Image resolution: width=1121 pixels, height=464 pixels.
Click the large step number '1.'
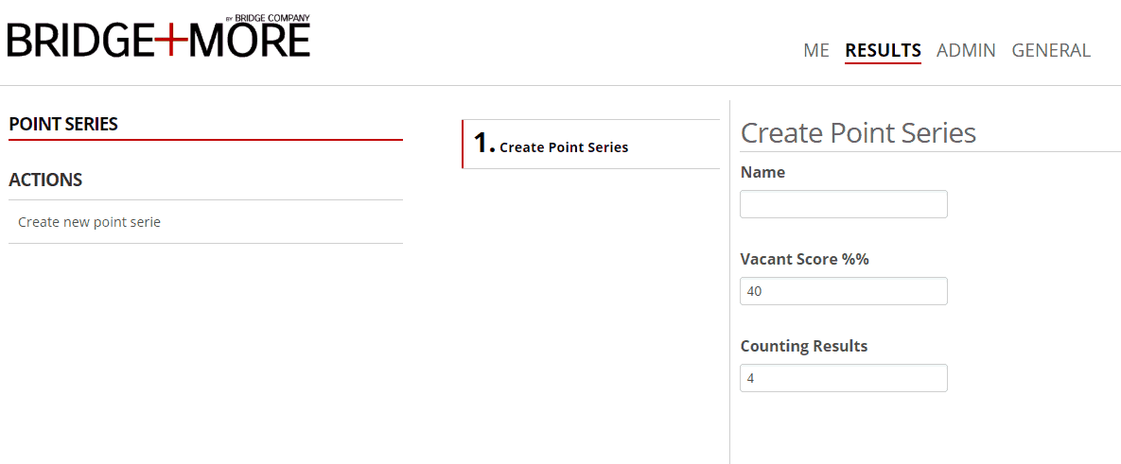pyautogui.click(x=483, y=144)
